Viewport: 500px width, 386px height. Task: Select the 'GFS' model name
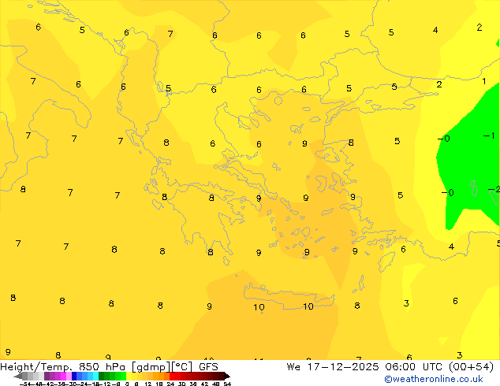click(x=208, y=367)
